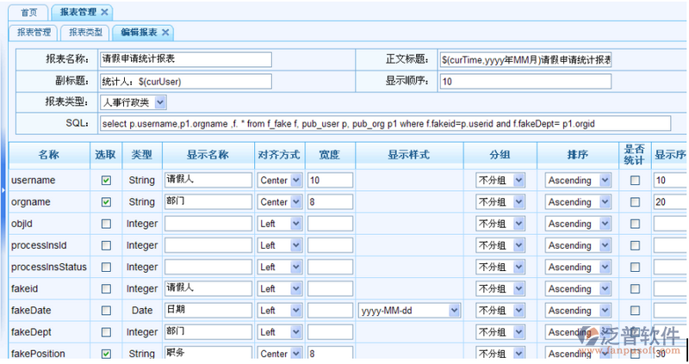
Task: Open the 报表类型 sub-tab
Action: point(85,33)
